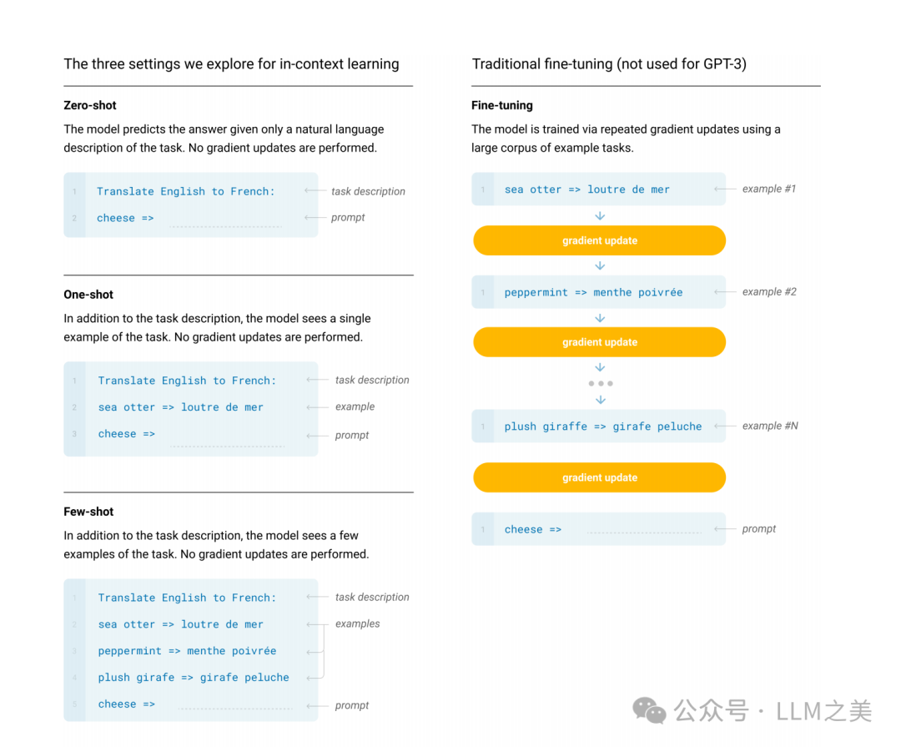Click the 'Fine-tuning' bold heading
The width and height of the screenshot is (901, 747).
[501, 105]
